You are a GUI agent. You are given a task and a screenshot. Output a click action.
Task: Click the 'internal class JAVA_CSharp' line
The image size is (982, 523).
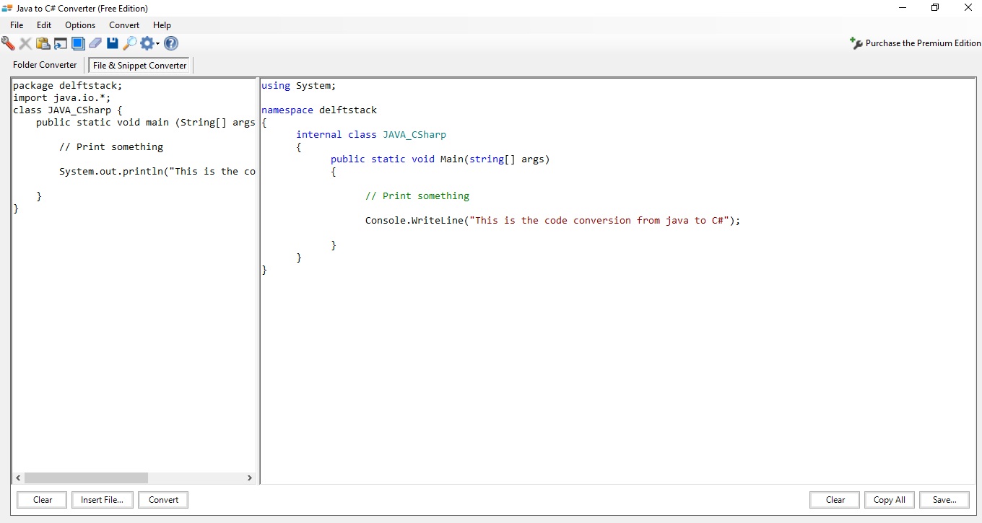click(x=371, y=134)
